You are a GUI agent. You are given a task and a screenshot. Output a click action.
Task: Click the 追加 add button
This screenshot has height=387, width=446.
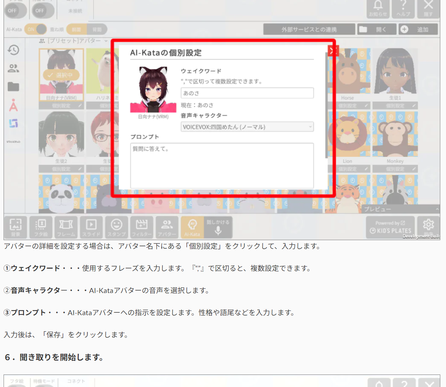coord(418,29)
